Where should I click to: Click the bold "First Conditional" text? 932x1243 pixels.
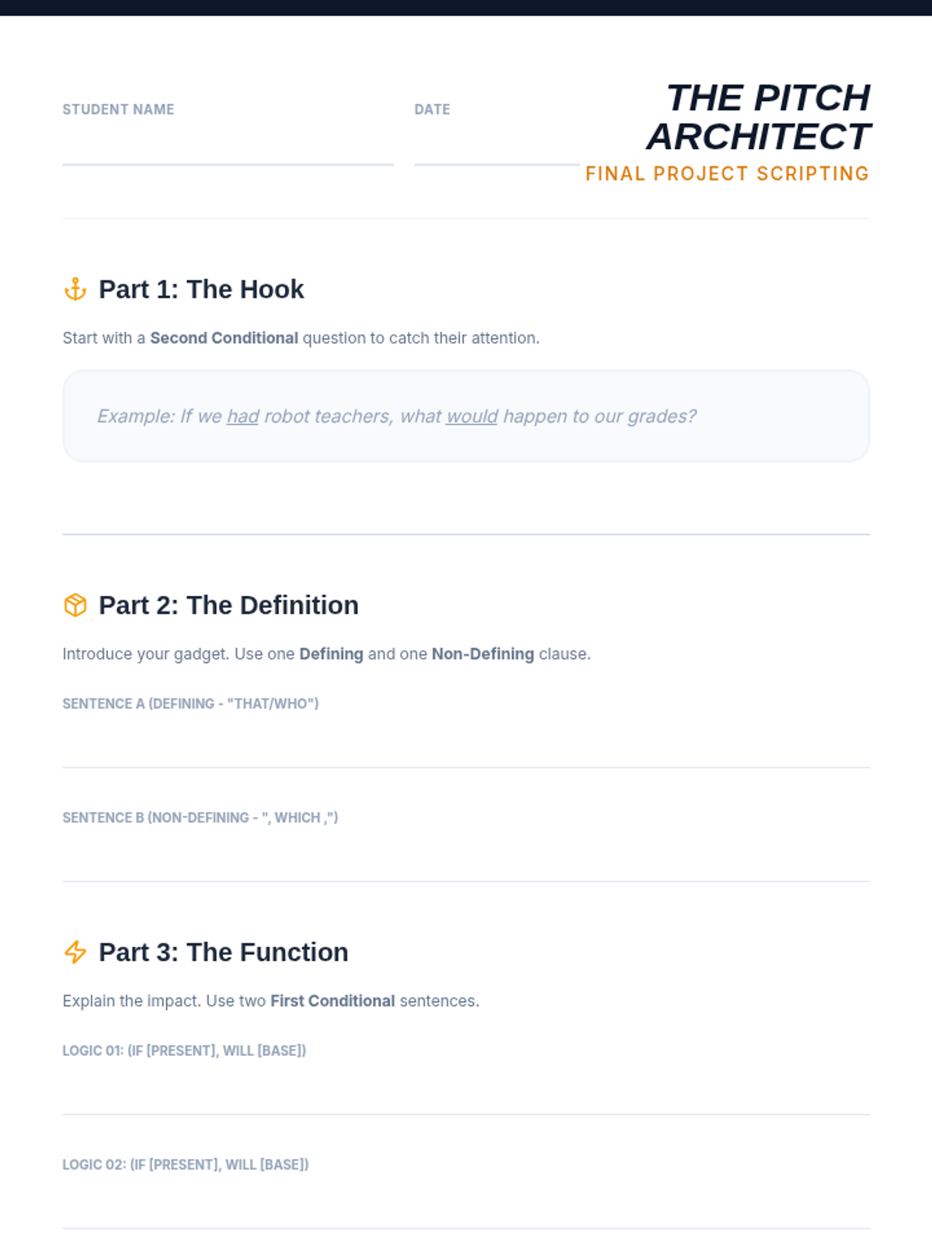pyautogui.click(x=332, y=1001)
